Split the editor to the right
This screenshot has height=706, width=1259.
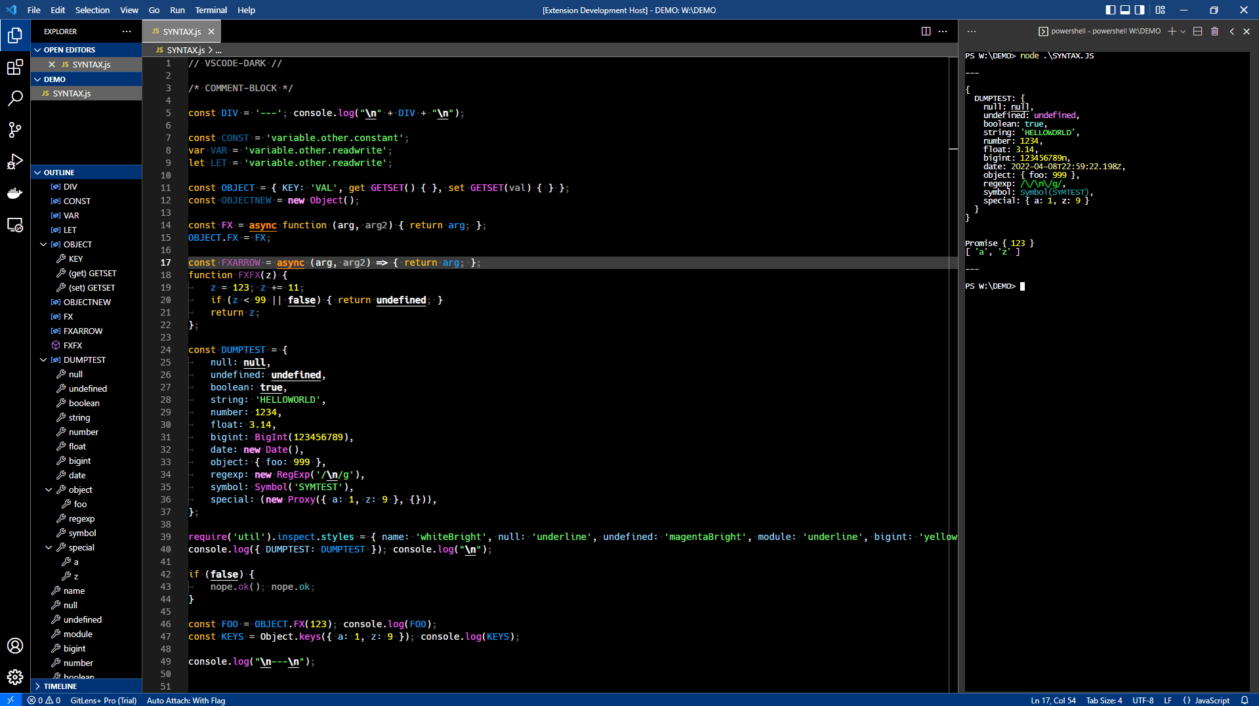tap(926, 31)
